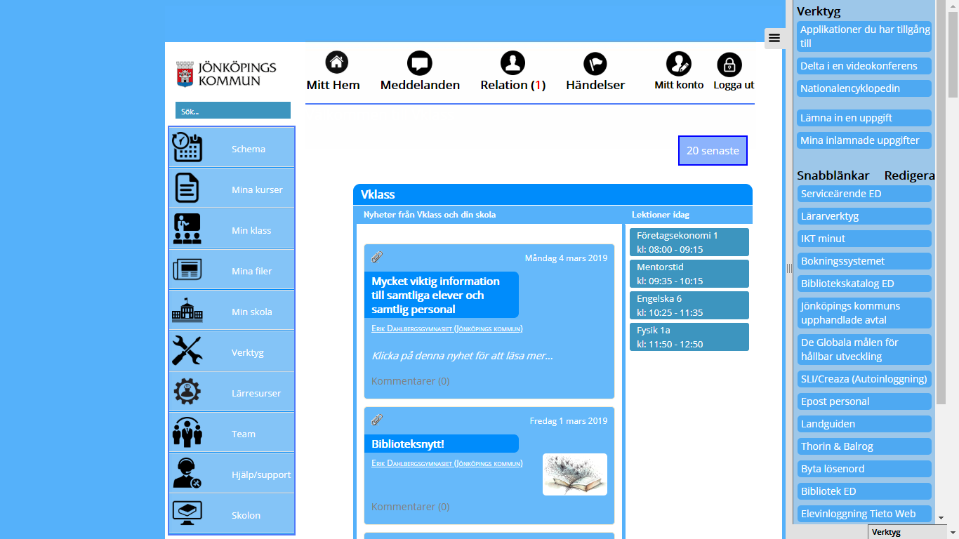Click the side panel vertical scrollbar
This screenshot has width=959, height=539.
tap(941, 204)
